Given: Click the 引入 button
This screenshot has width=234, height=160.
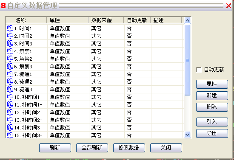Looking at the screenshot, I should point(212,122).
